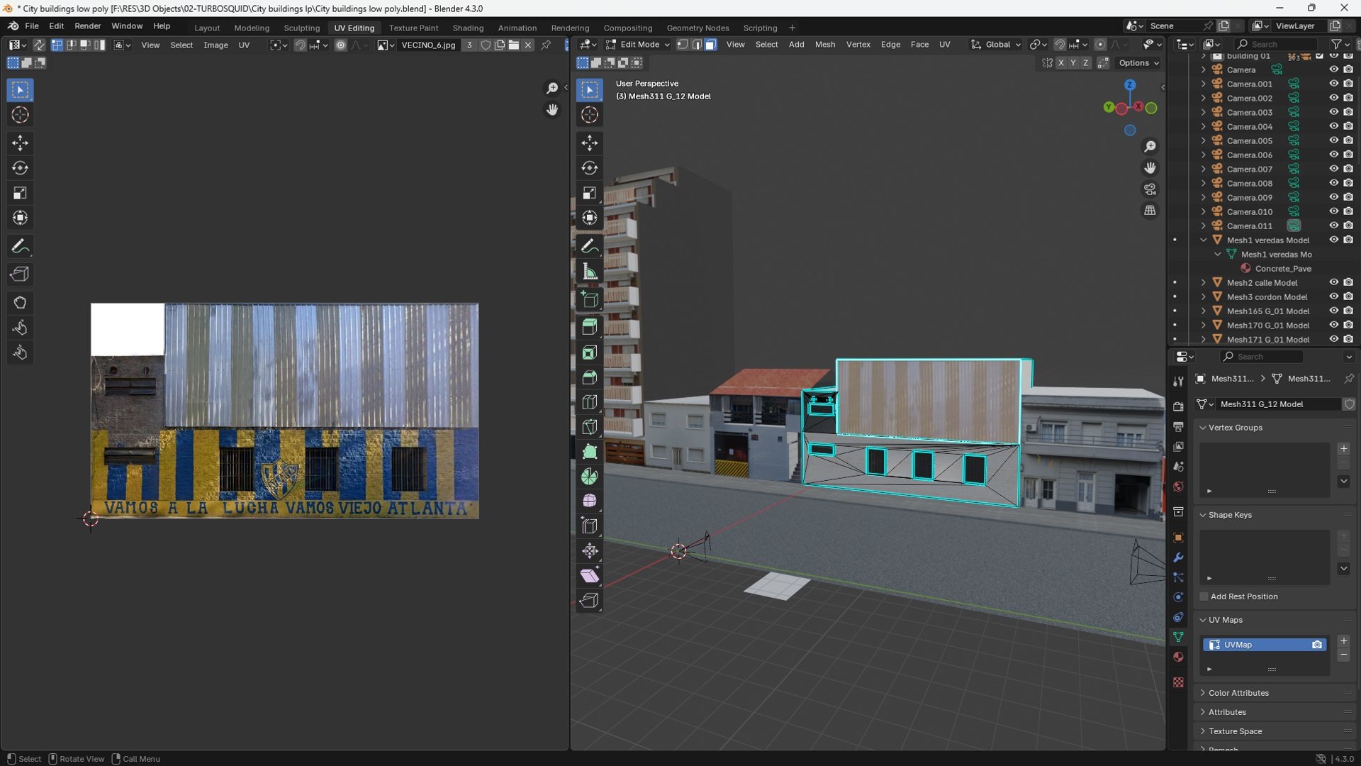Open the Mesh menu in 3D viewport
Screen dimensions: 1361x766
(x=825, y=45)
